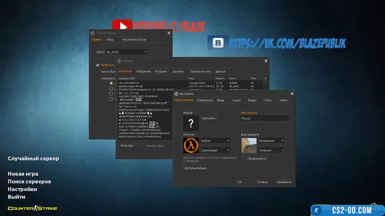Image resolution: width=385 pixels, height=216 pixels.
Task: Click the crosshair preview image
Action: point(249,145)
